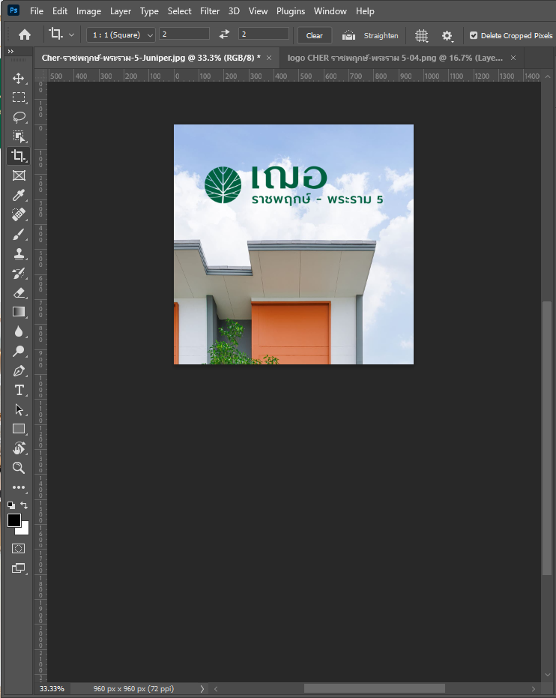The image size is (556, 698).
Task: Open the Window menu
Action: tap(330, 11)
